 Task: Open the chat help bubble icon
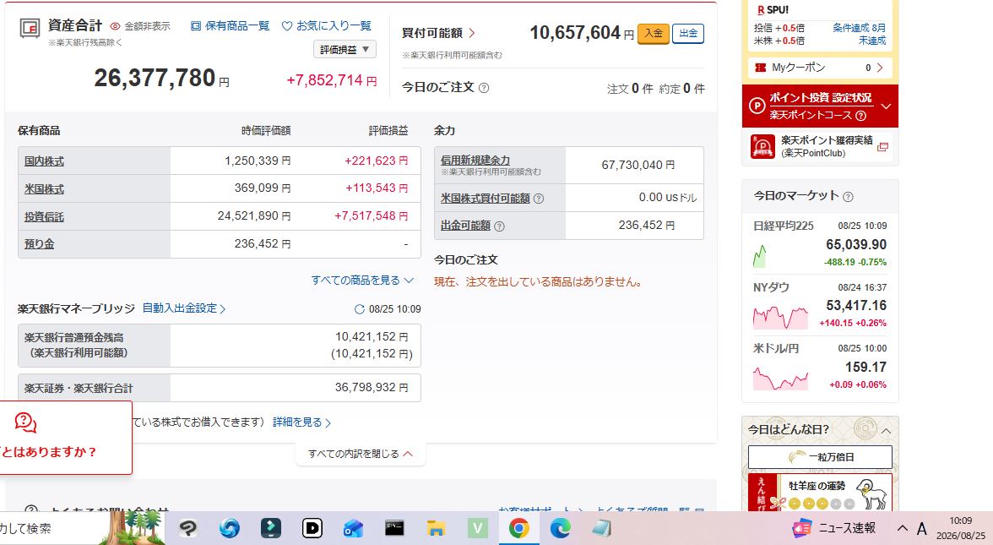pyautogui.click(x=25, y=422)
